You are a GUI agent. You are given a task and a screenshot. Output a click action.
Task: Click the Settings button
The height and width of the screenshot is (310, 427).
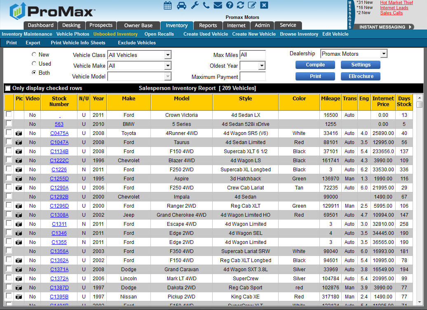[361, 65]
